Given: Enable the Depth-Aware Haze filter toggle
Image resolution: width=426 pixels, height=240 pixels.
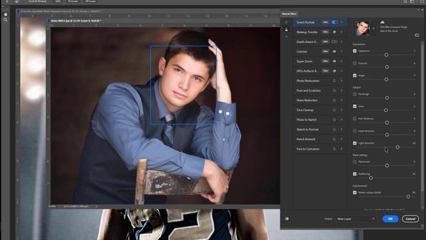Looking at the screenshot, I should (334, 41).
